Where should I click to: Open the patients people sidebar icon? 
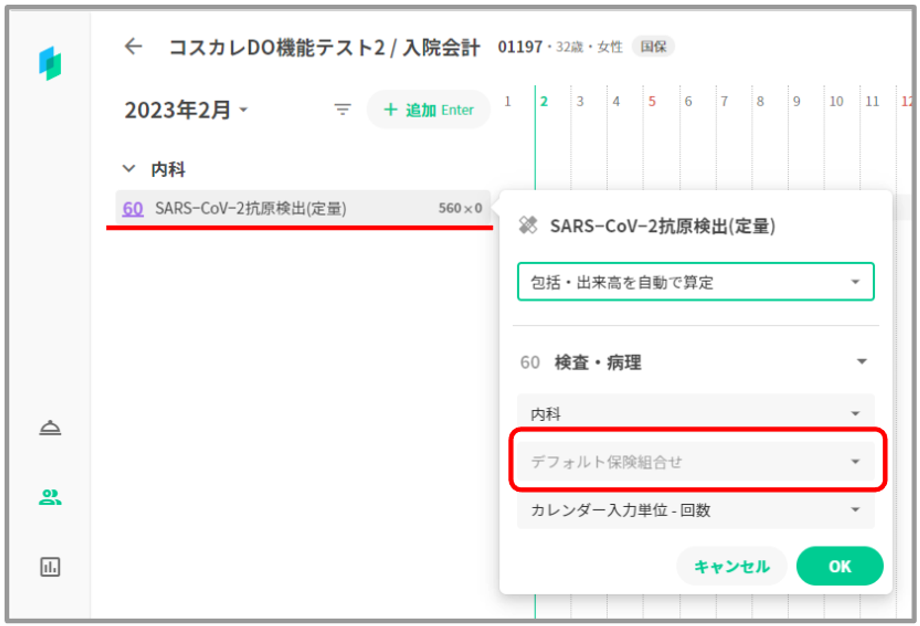click(50, 497)
